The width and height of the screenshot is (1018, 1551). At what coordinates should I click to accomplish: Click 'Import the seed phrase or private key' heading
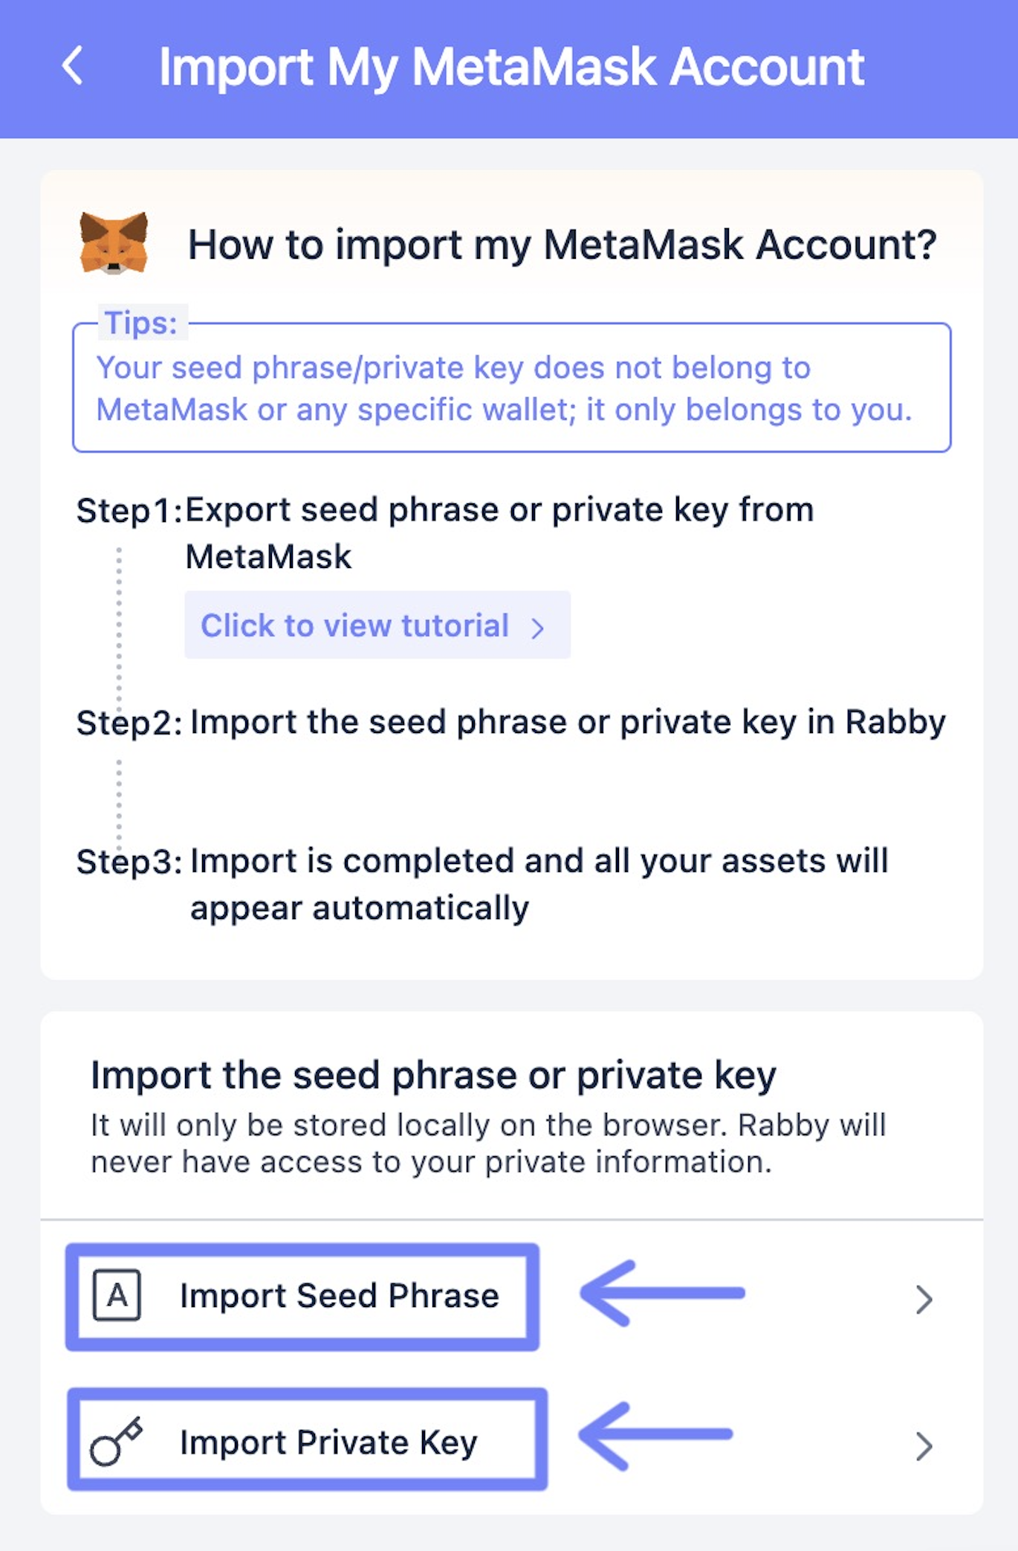[x=433, y=1075]
